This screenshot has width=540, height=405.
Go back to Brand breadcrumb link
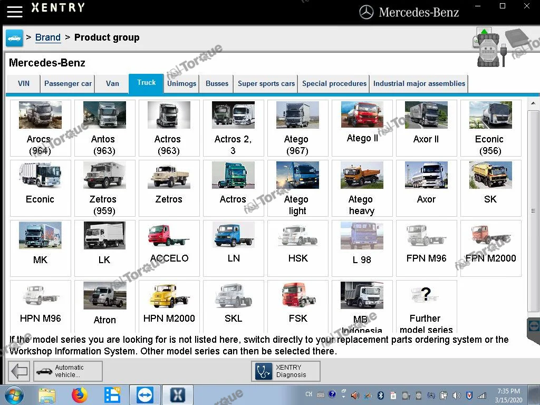(48, 37)
